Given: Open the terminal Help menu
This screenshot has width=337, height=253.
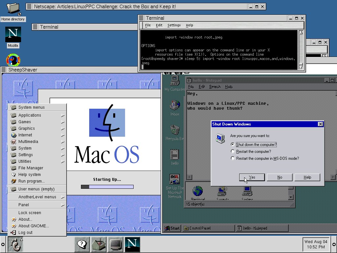Looking at the screenshot, I should click(x=189, y=25).
